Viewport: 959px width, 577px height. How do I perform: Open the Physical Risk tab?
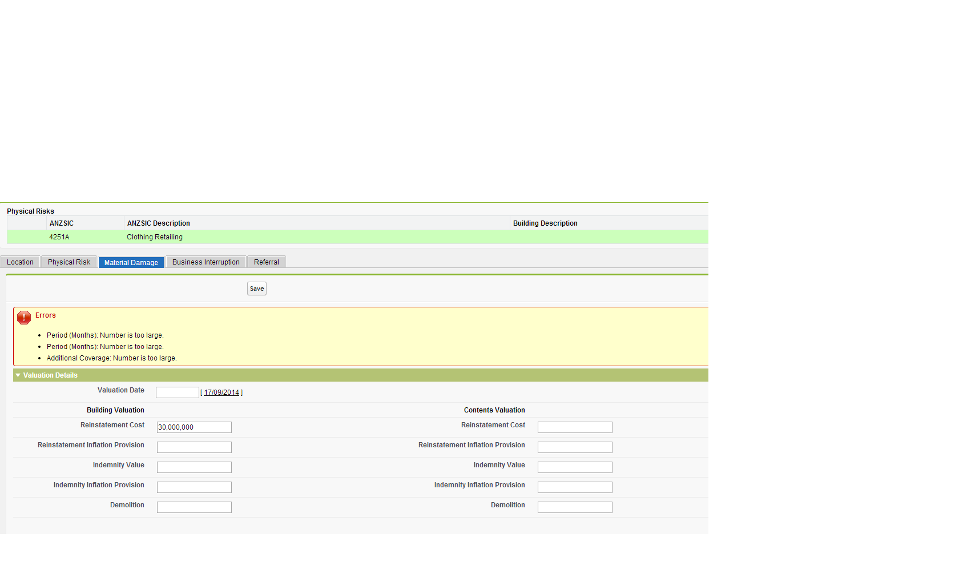pyautogui.click(x=68, y=262)
